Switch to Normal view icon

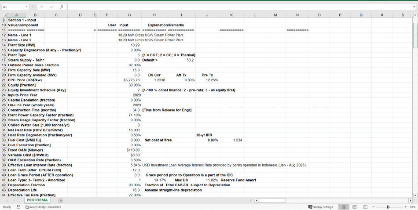tap(344, 207)
